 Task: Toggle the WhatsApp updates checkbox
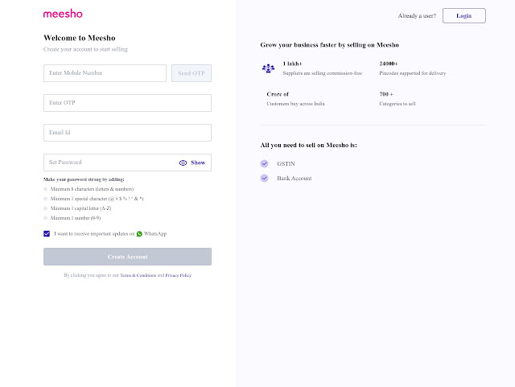pyautogui.click(x=47, y=233)
